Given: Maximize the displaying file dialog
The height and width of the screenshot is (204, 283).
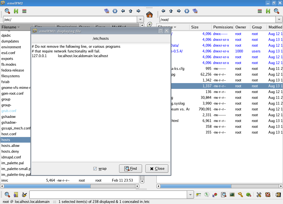Looking at the screenshot, I should (x=161, y=31).
